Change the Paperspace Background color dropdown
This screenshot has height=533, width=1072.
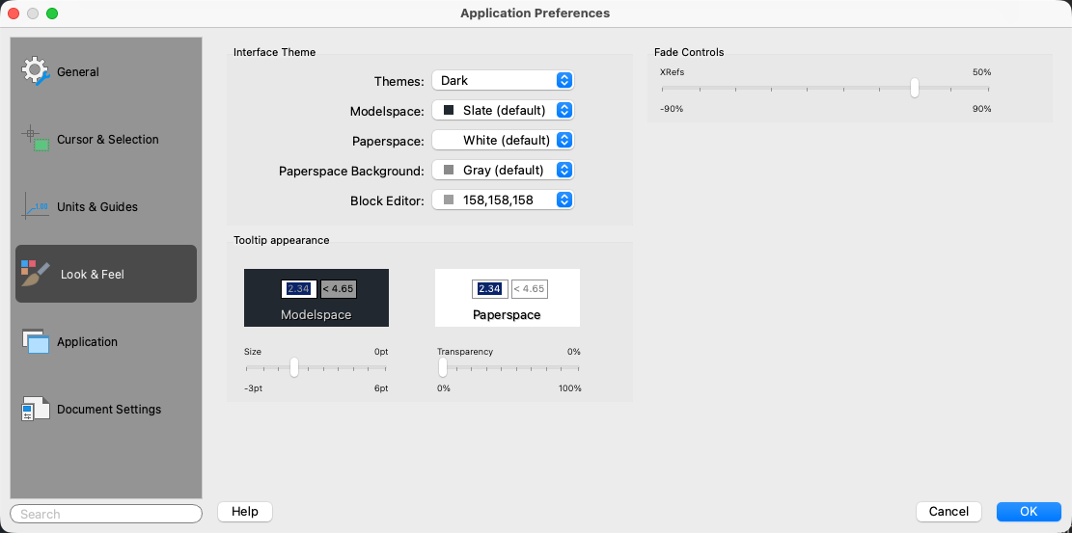[503, 171]
